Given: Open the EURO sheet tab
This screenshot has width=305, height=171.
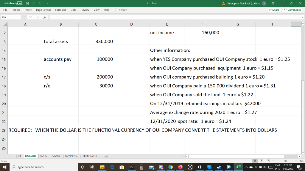Looking at the screenshot, I should pos(44,156).
